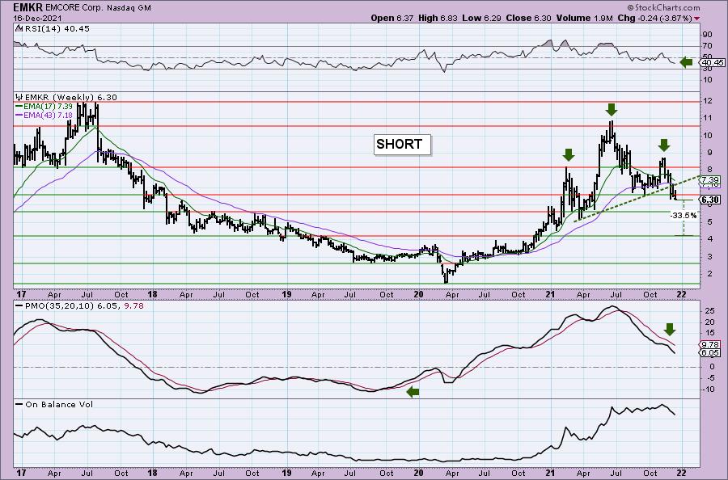Click the 9.78 tag on the PMO axis

711,344
